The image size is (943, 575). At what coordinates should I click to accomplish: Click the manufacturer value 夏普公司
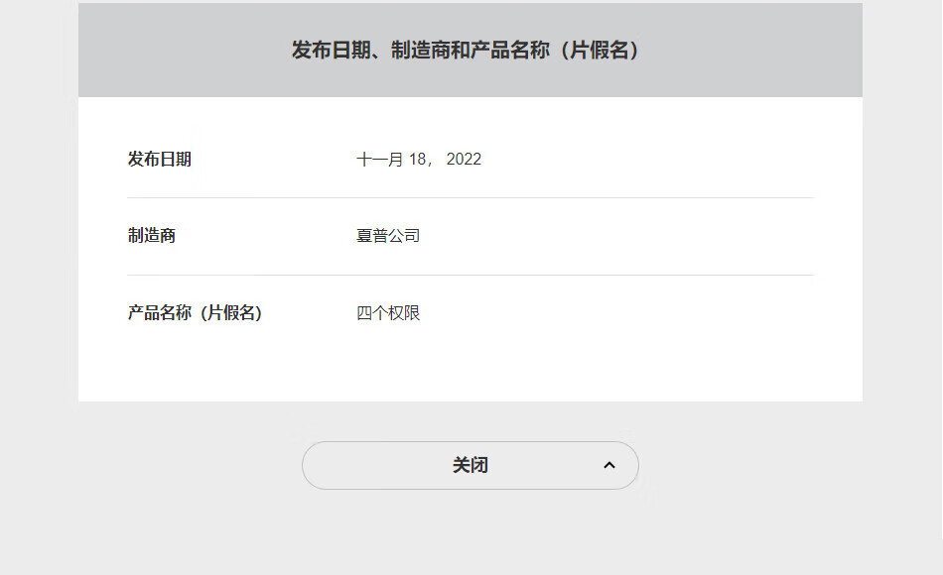[x=388, y=236]
